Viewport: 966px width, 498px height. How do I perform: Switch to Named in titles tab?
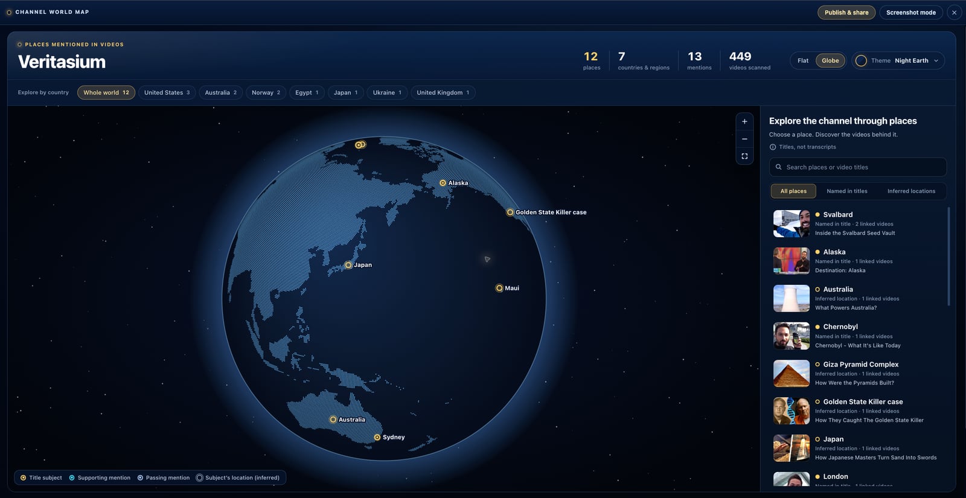[847, 191]
